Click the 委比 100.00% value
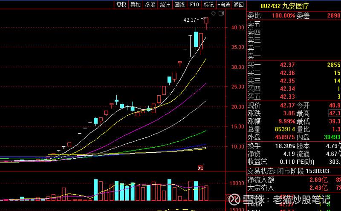 (283, 15)
